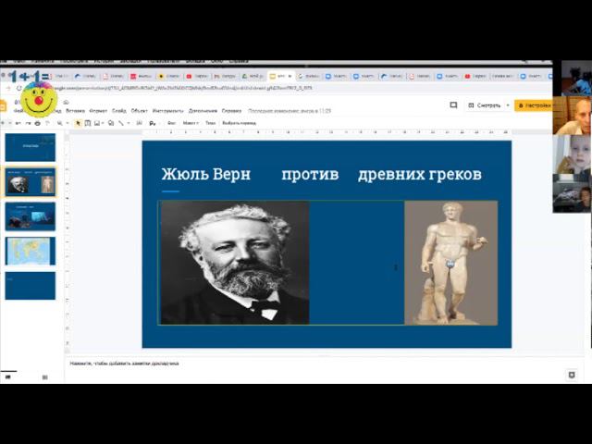The image size is (592, 444).
Task: Select the third slide thumbnail
Action: tap(31, 216)
